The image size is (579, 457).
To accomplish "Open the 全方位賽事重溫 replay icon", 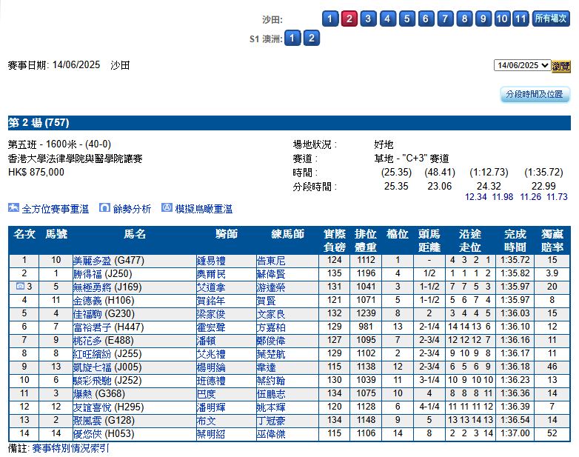I will pos(13,208).
